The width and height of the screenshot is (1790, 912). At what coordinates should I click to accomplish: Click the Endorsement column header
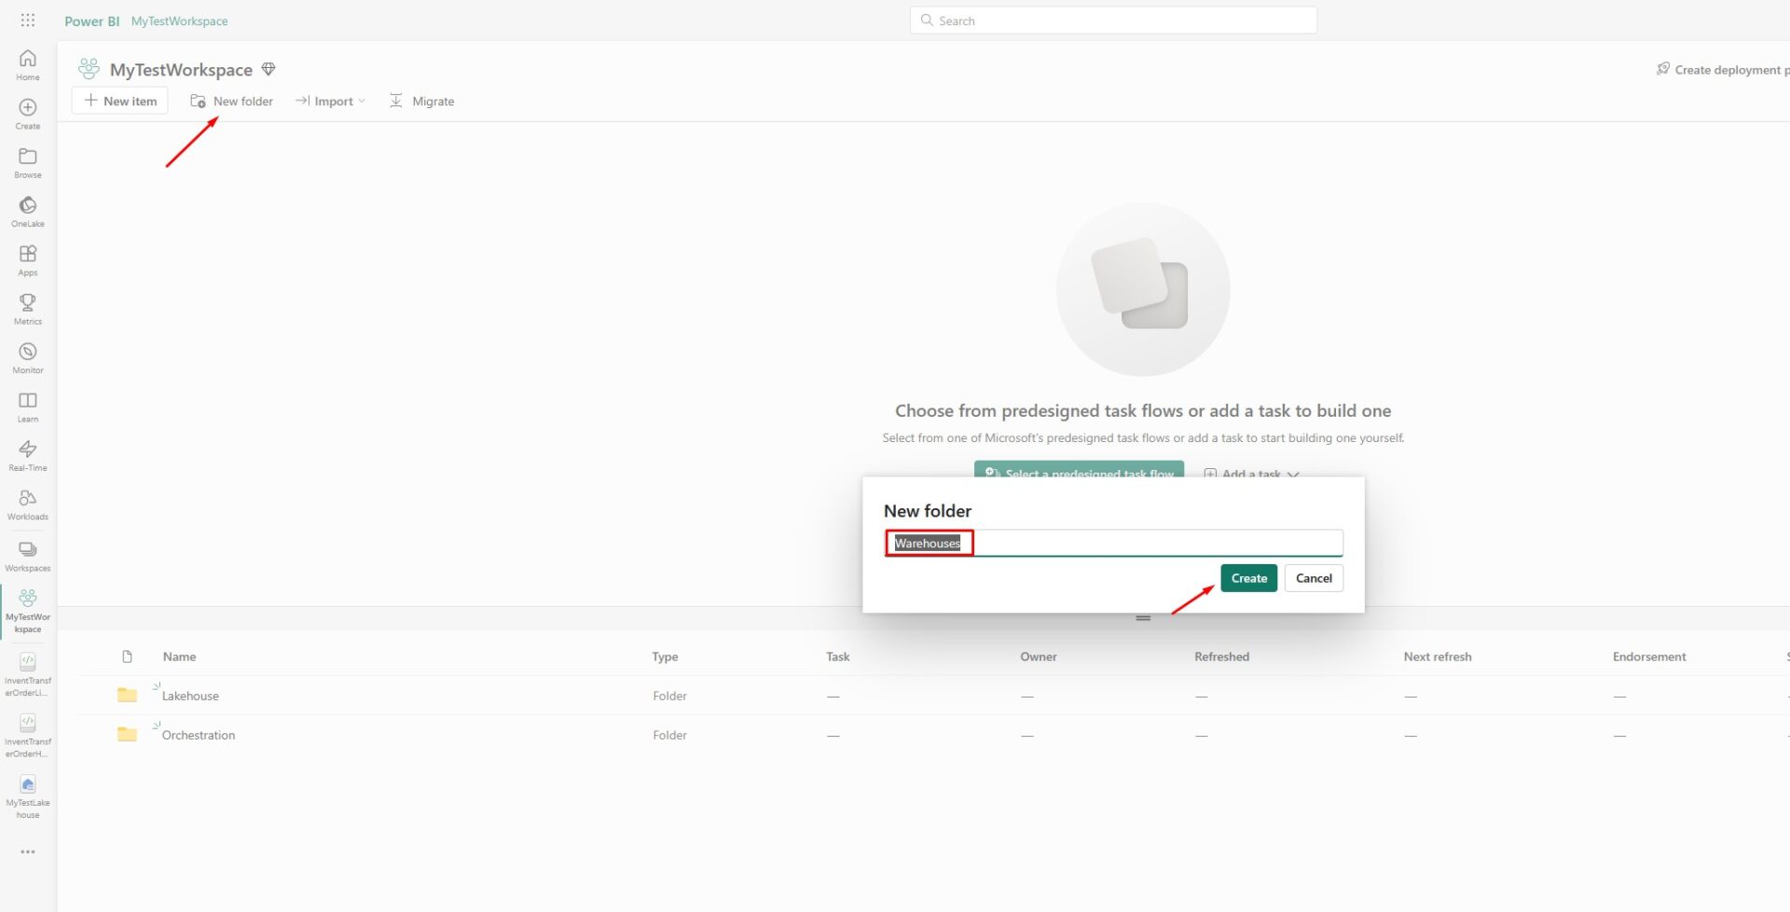[1649, 656]
